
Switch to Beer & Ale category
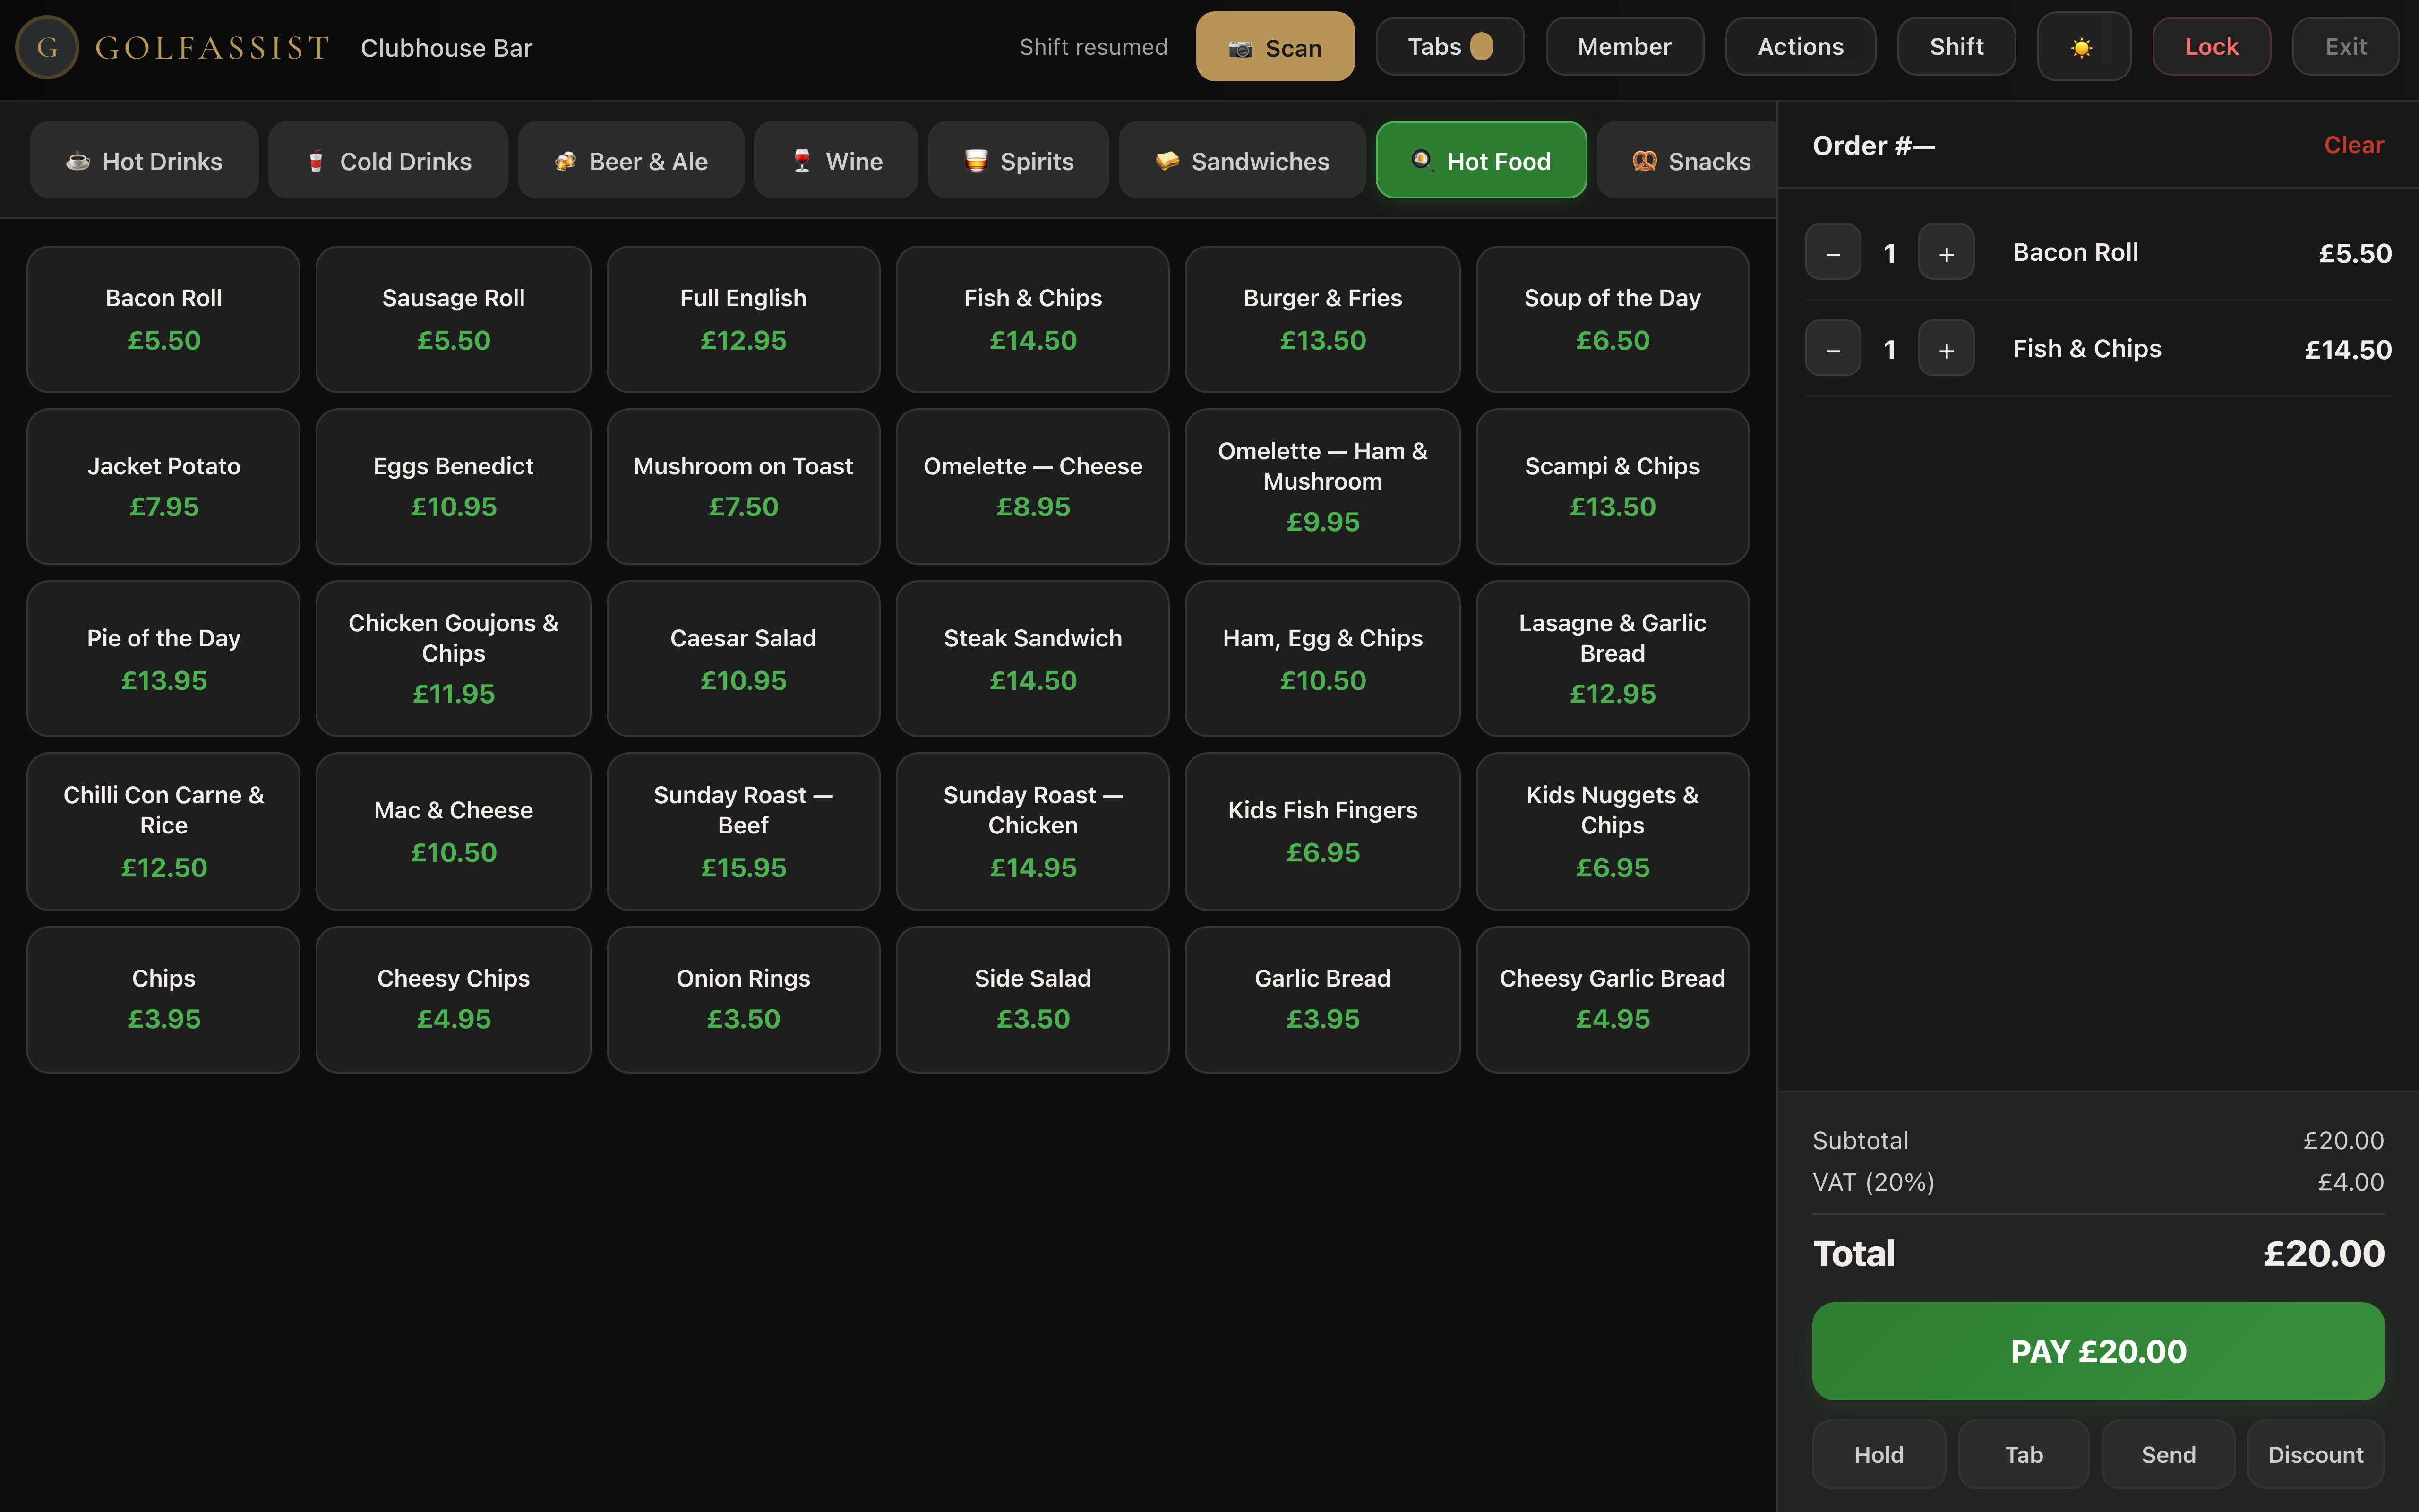coord(631,161)
